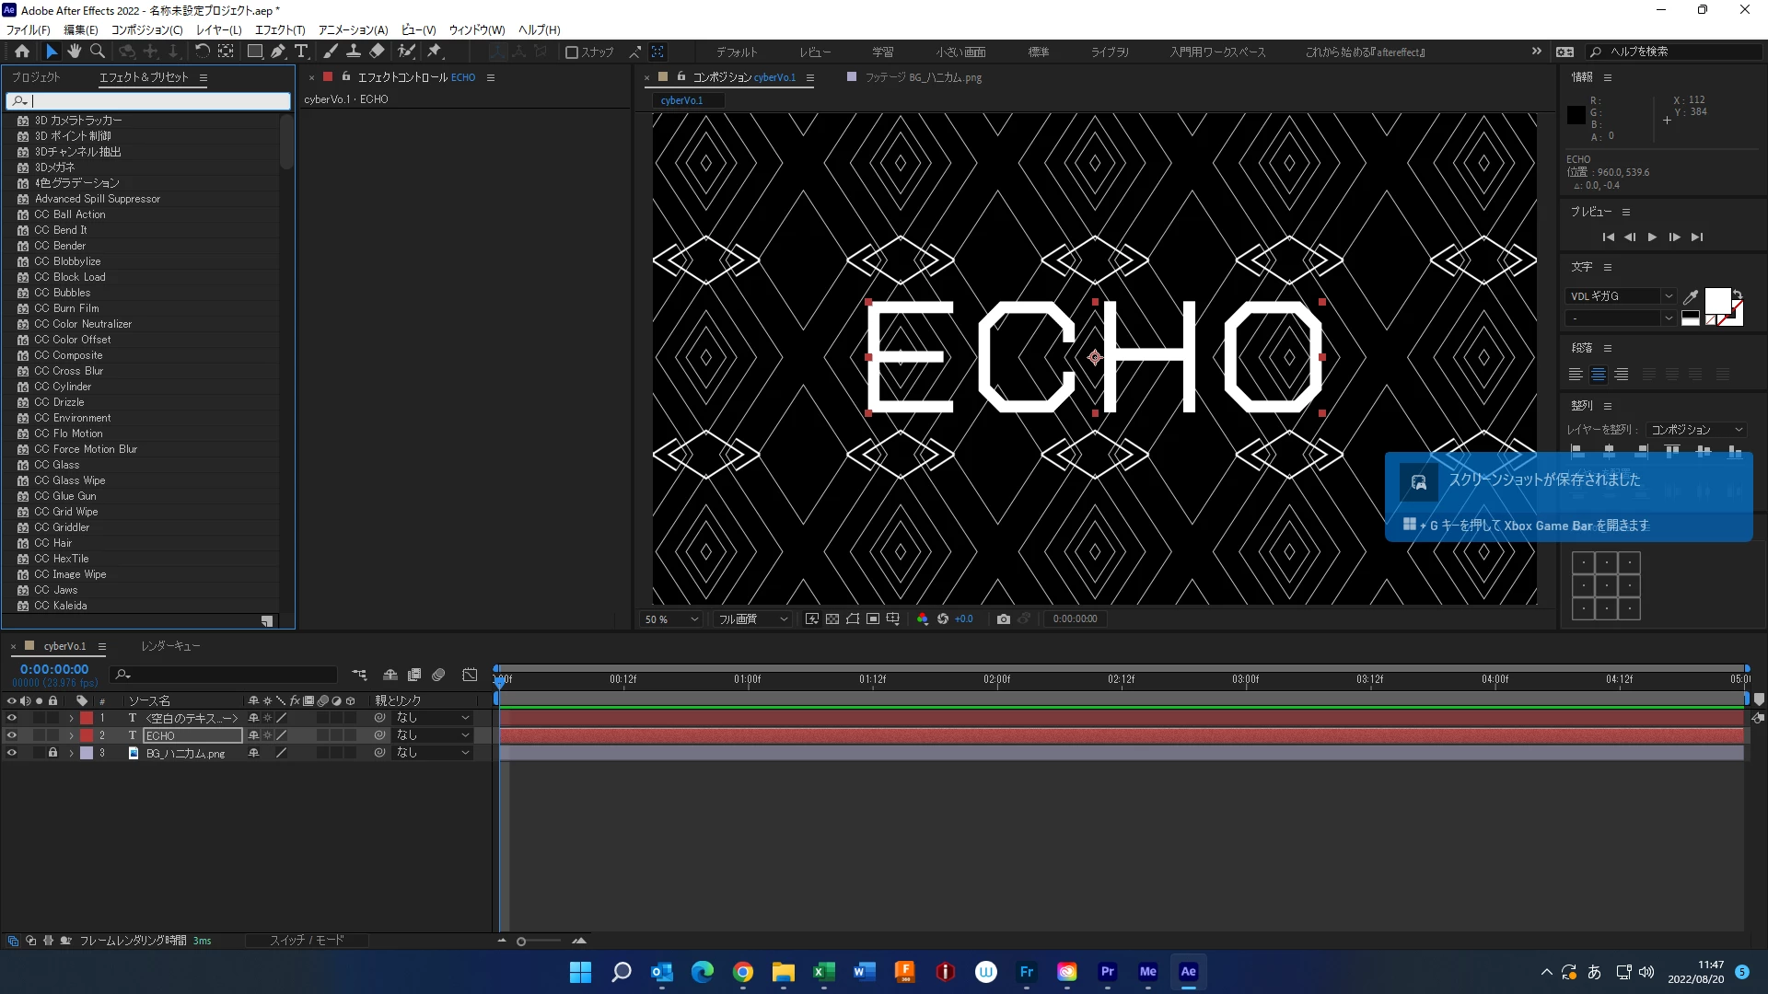Select the Horizontal Type tool
This screenshot has height=994, width=1768.
pos(301,52)
